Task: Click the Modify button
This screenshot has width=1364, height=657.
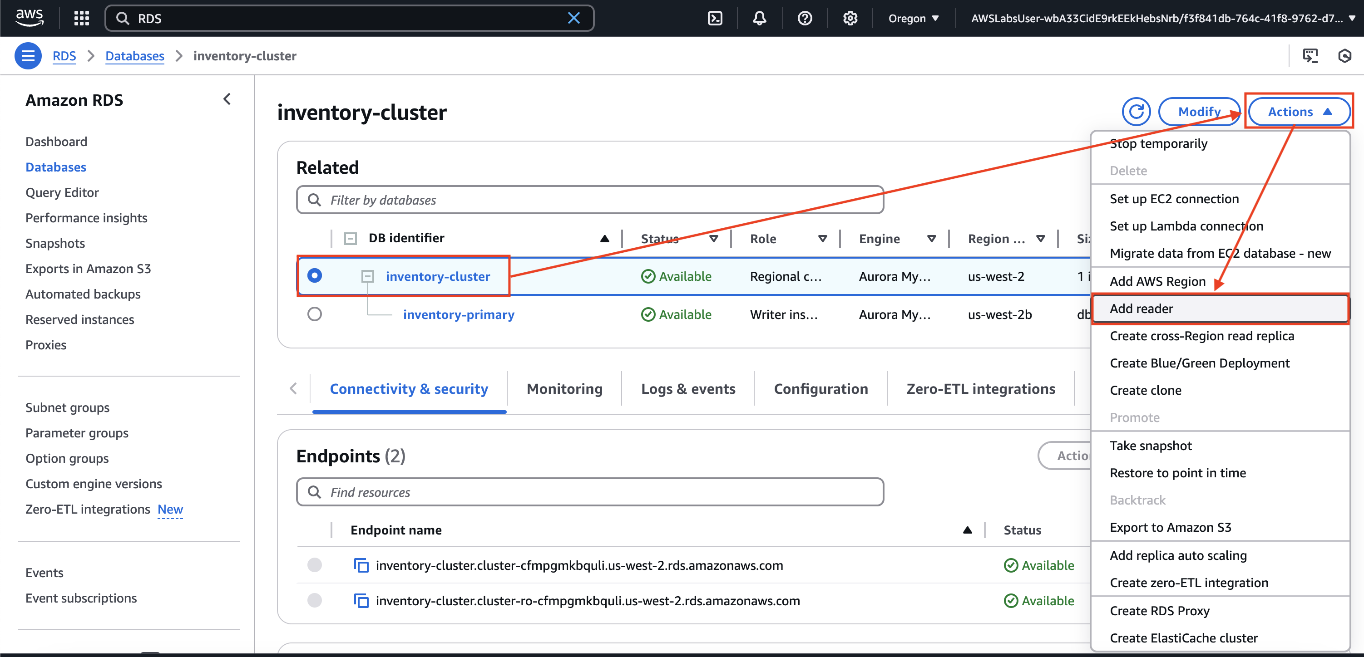Action: (1199, 112)
